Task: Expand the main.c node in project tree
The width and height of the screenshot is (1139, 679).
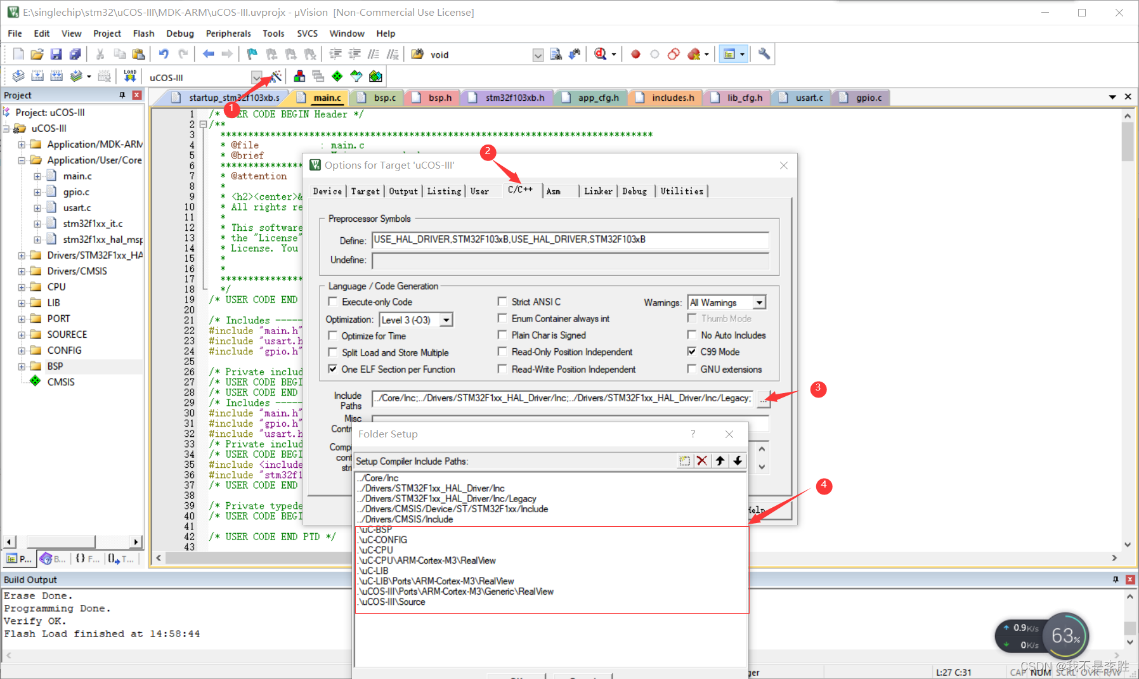Action: click(37, 176)
